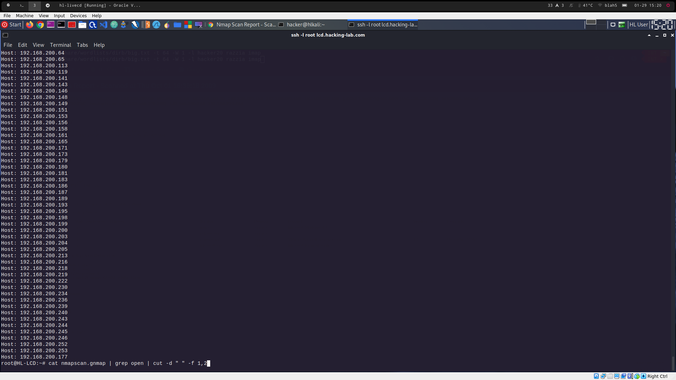The width and height of the screenshot is (676, 380).
Task: Open the Atom editor launcher
Action: pyautogui.click(x=114, y=25)
